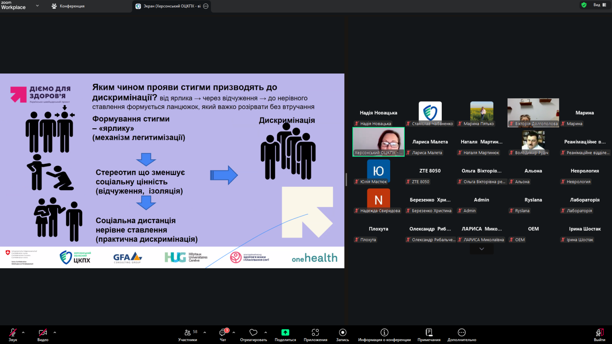
Task: Expand audio options arrow beside Звук
Action: (x=23, y=333)
